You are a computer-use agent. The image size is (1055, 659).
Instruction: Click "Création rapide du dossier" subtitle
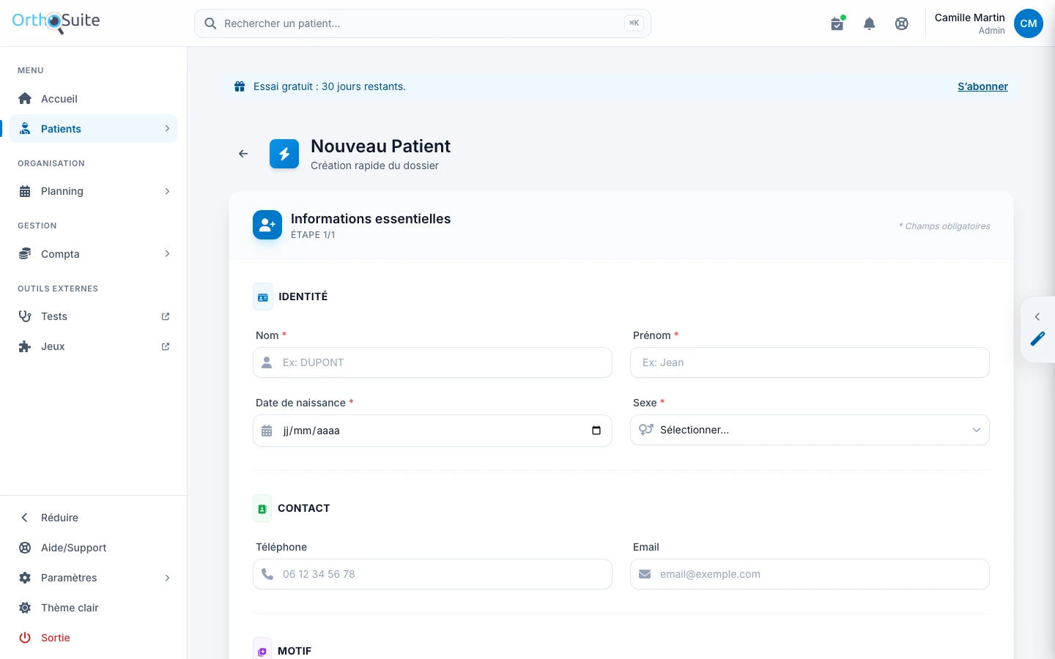point(374,165)
